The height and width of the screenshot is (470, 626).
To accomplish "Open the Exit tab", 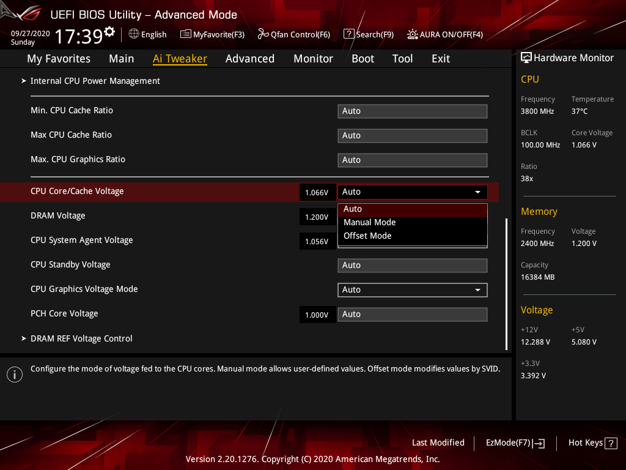I will [x=441, y=59].
